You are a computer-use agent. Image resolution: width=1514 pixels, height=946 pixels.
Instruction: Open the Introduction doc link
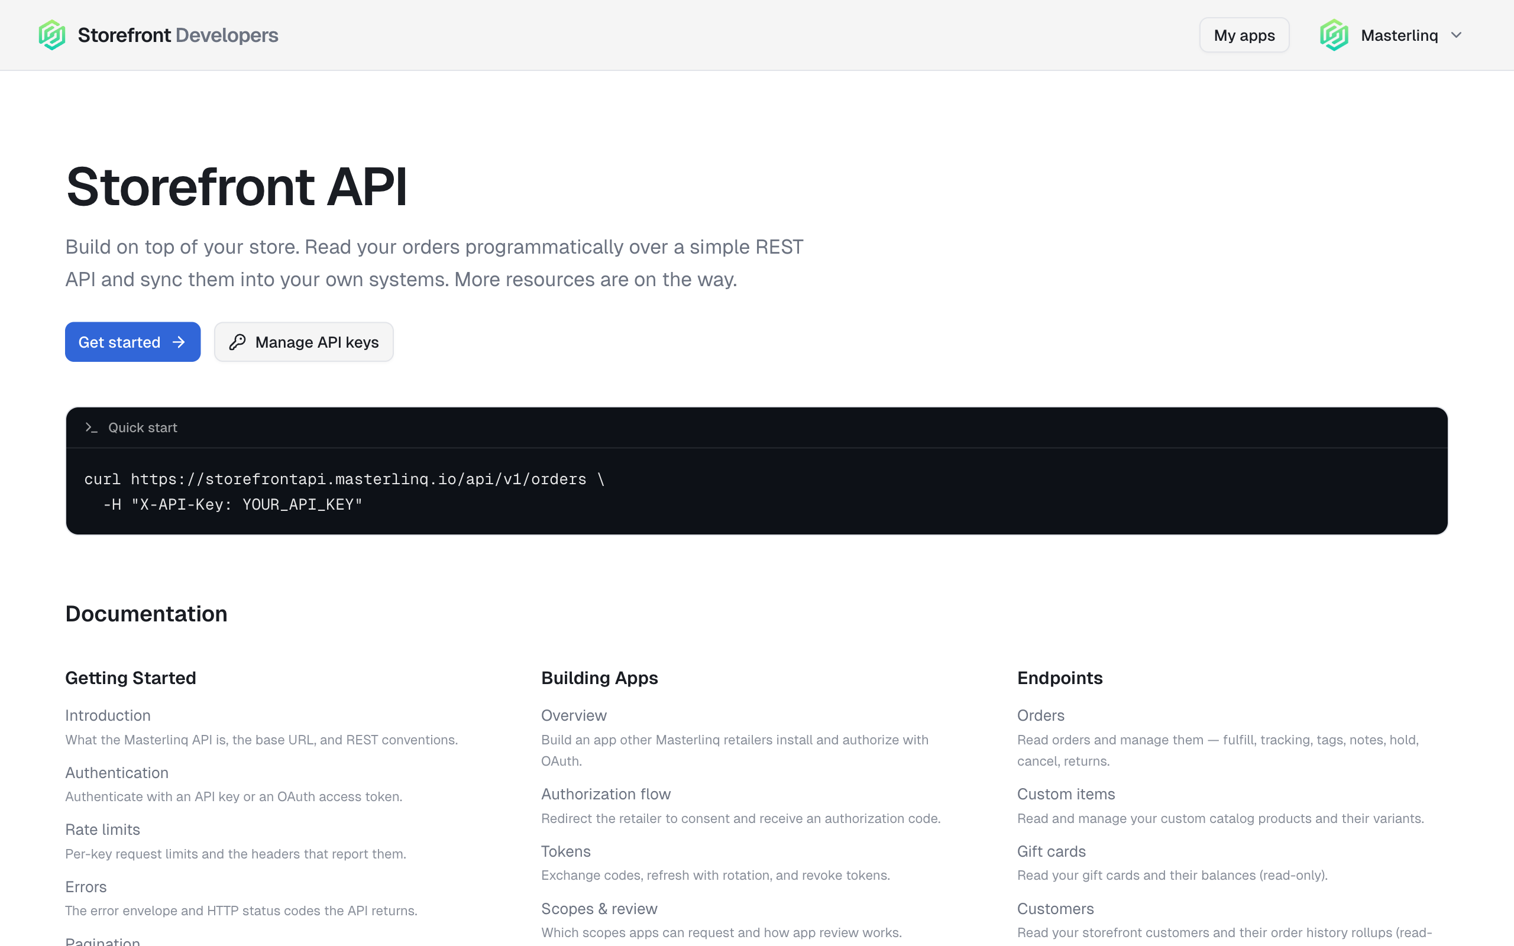108,715
